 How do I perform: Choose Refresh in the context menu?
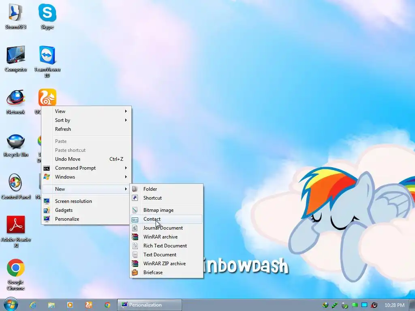click(87, 129)
